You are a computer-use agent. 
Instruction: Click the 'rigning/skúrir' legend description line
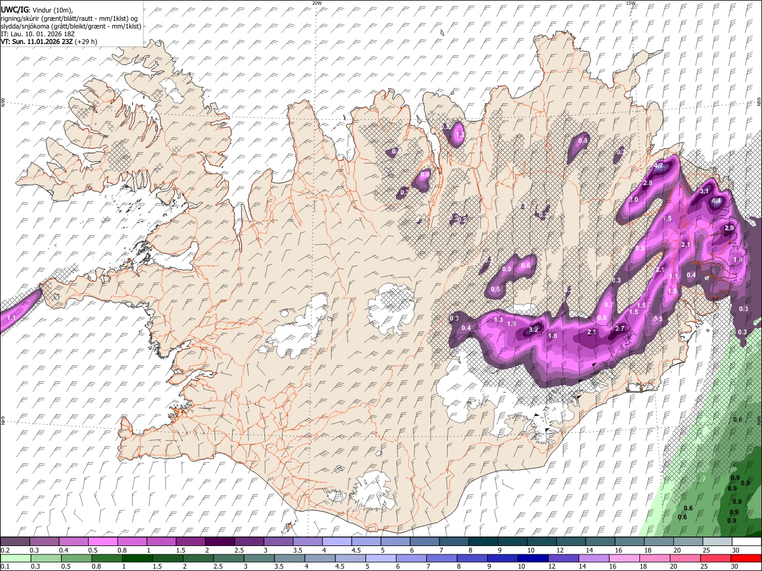coord(69,18)
